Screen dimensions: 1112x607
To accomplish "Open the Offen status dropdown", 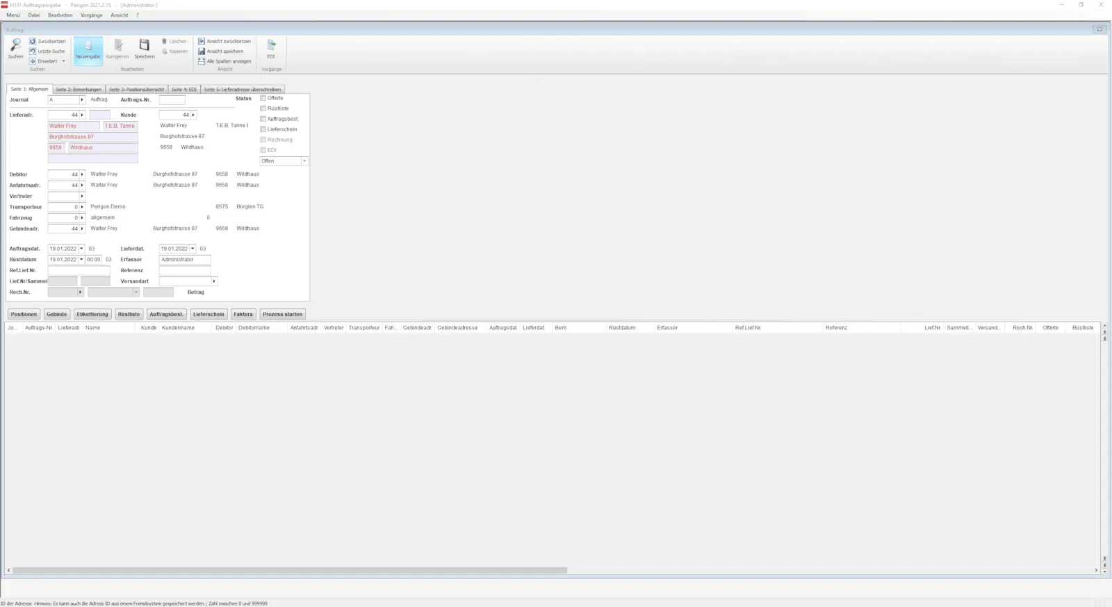I will point(304,161).
